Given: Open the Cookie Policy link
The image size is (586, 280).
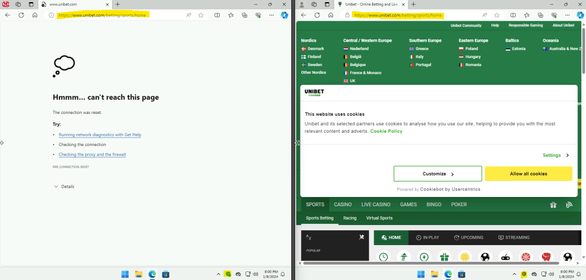Looking at the screenshot, I should tap(386, 131).
